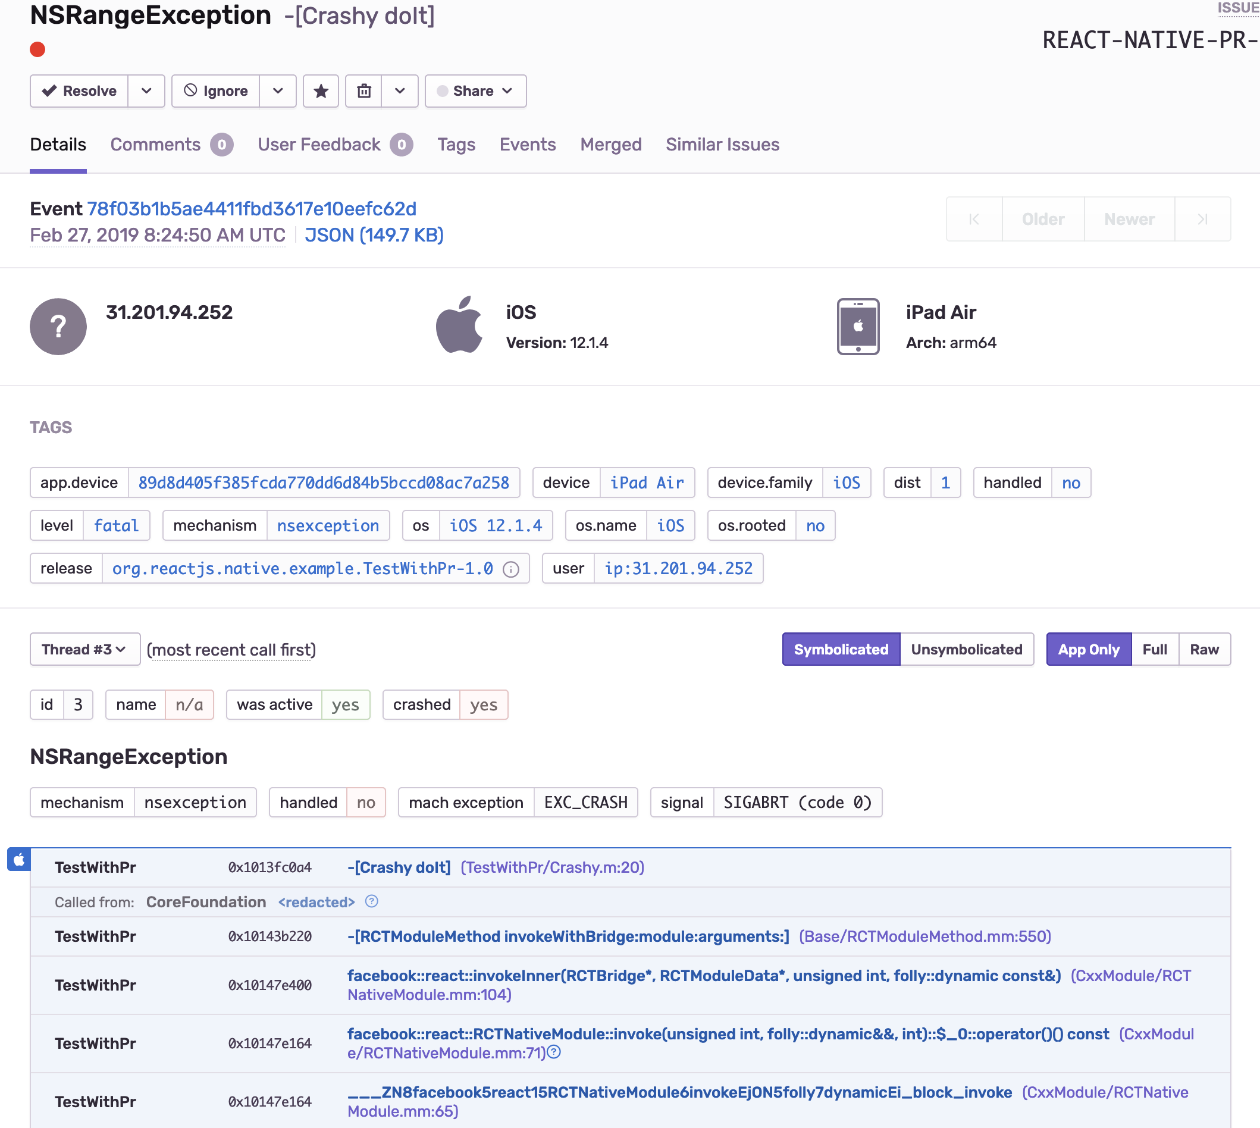Click the Ignore button
This screenshot has width=1260, height=1128.
coord(216,91)
